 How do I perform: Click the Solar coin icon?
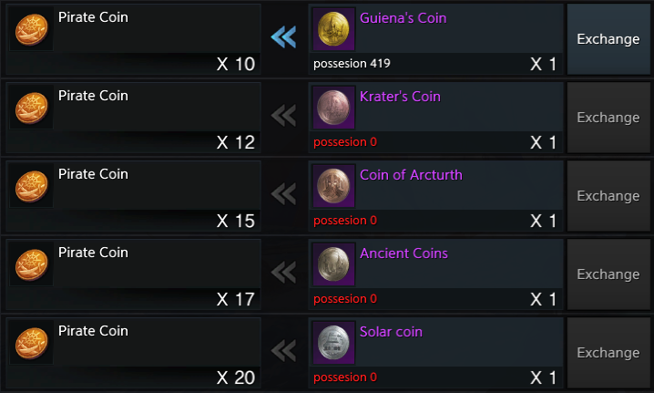point(335,344)
